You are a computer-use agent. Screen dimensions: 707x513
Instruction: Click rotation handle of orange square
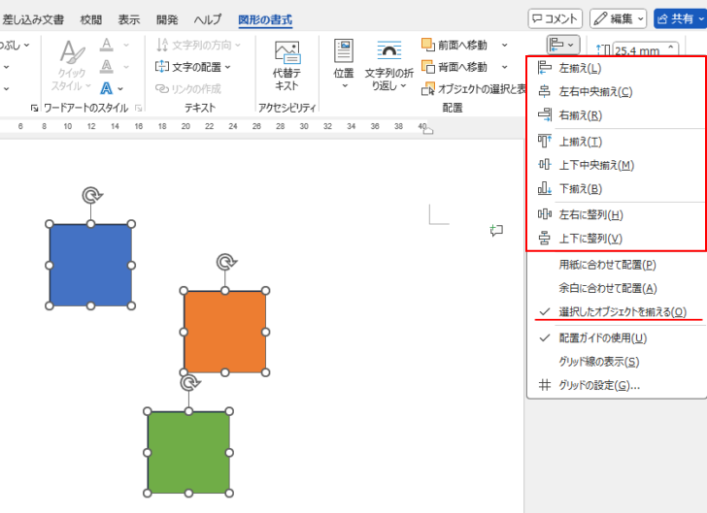click(226, 262)
